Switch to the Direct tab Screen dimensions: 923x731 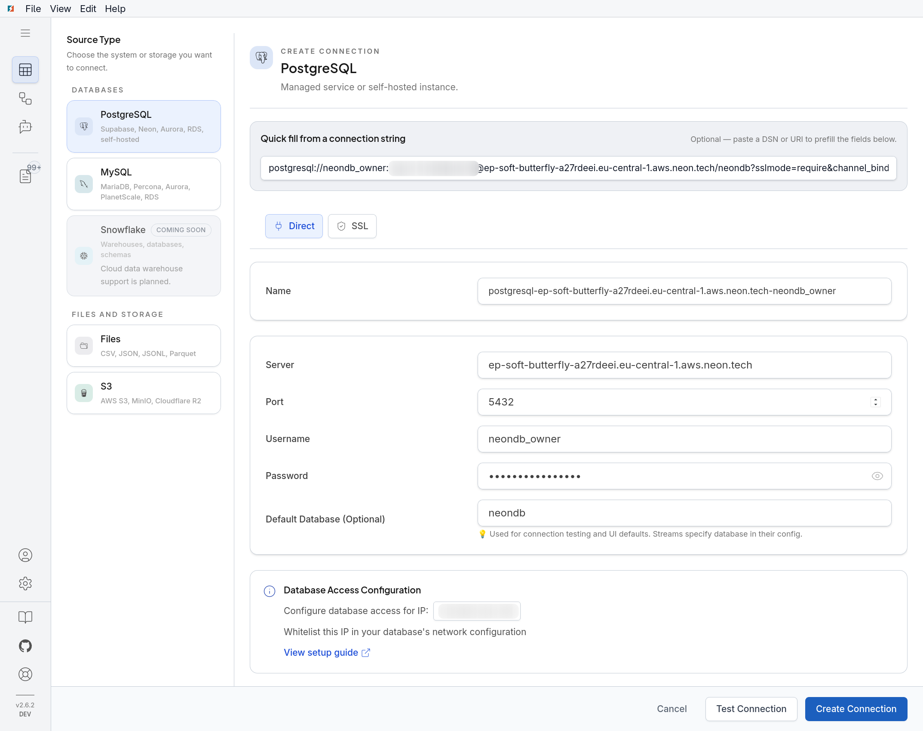[x=294, y=226]
